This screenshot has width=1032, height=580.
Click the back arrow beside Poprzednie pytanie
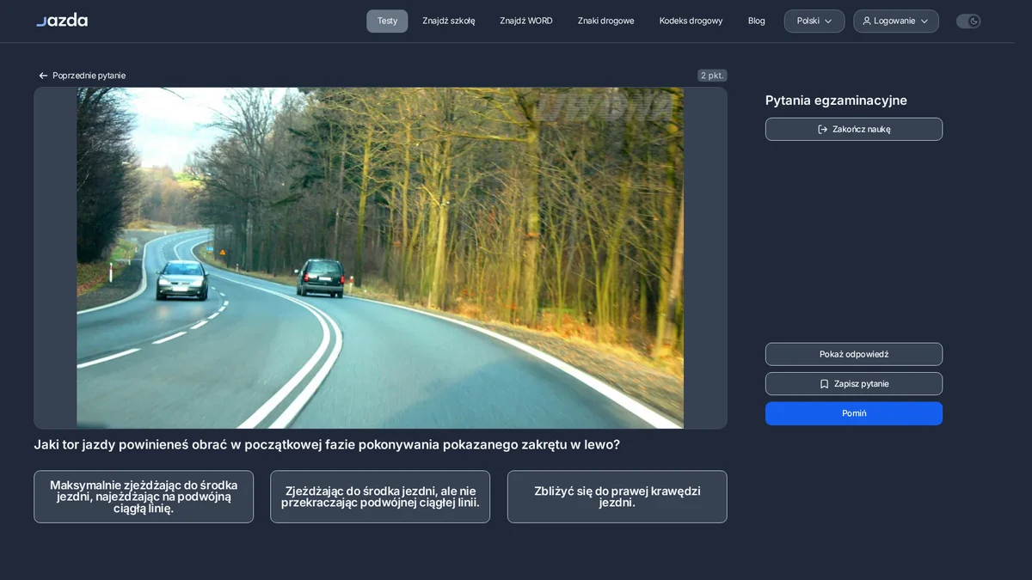[x=43, y=76]
